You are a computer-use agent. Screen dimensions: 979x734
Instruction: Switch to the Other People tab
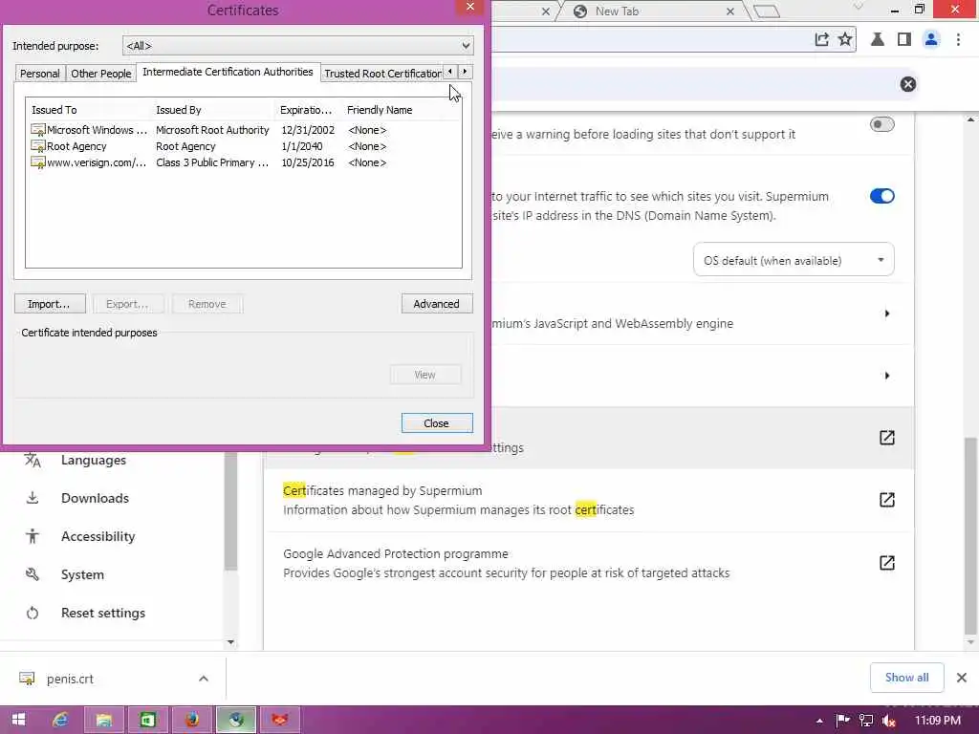[x=100, y=74]
